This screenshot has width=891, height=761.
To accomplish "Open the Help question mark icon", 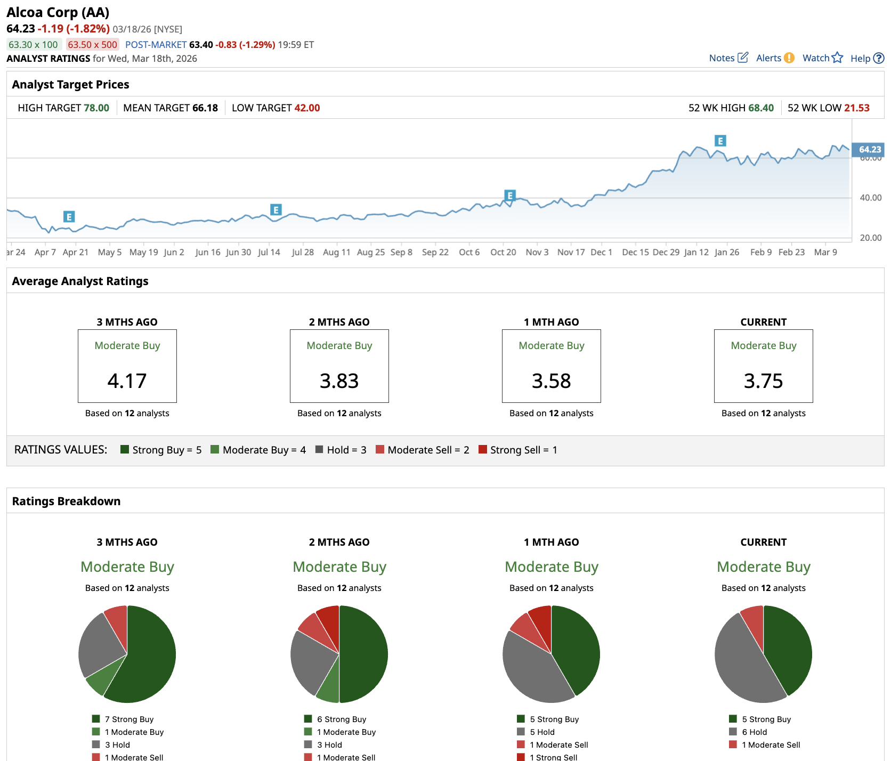I will (x=879, y=58).
